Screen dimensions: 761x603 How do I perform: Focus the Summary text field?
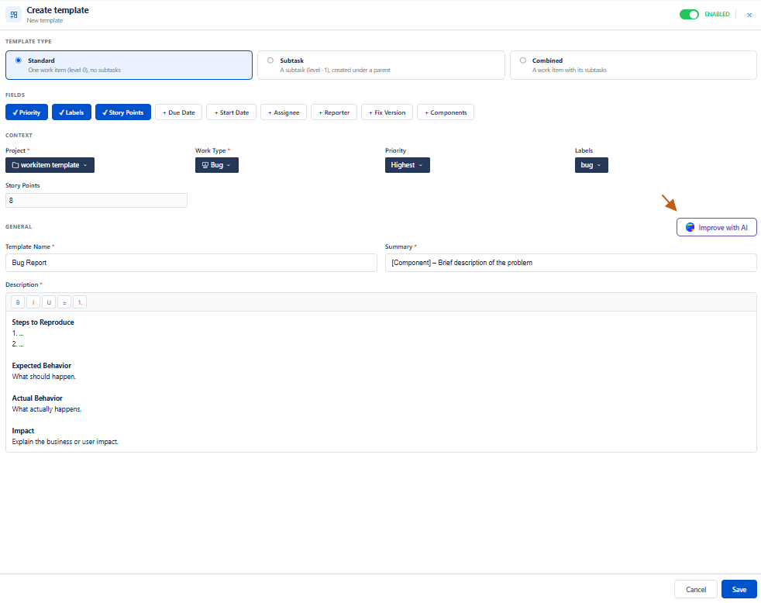coord(570,263)
